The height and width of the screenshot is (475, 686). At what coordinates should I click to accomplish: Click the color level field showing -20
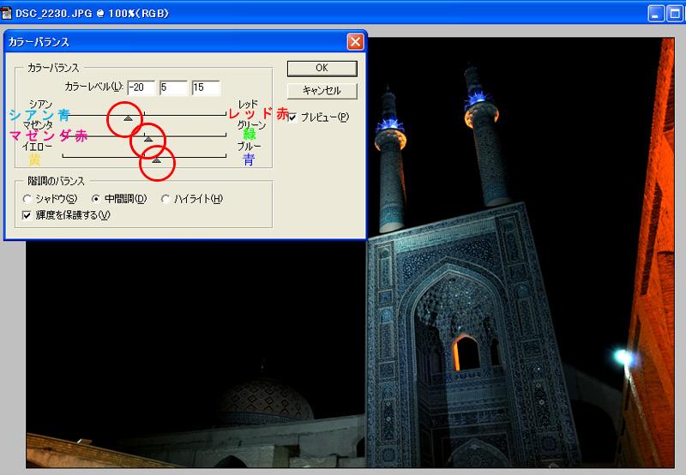(140, 87)
